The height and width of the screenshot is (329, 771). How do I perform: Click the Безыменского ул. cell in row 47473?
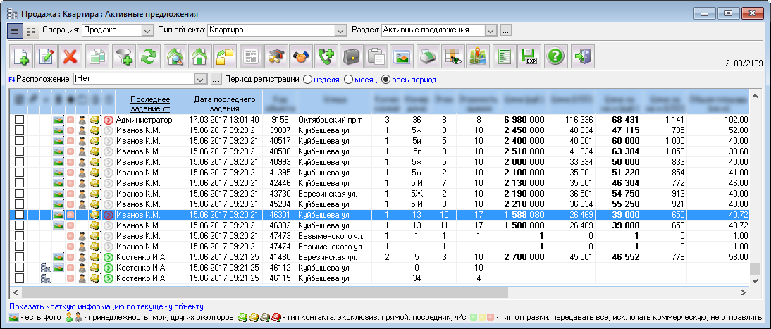click(x=334, y=236)
